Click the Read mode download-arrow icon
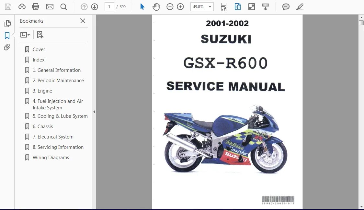This screenshot has height=210, width=364. point(265,7)
